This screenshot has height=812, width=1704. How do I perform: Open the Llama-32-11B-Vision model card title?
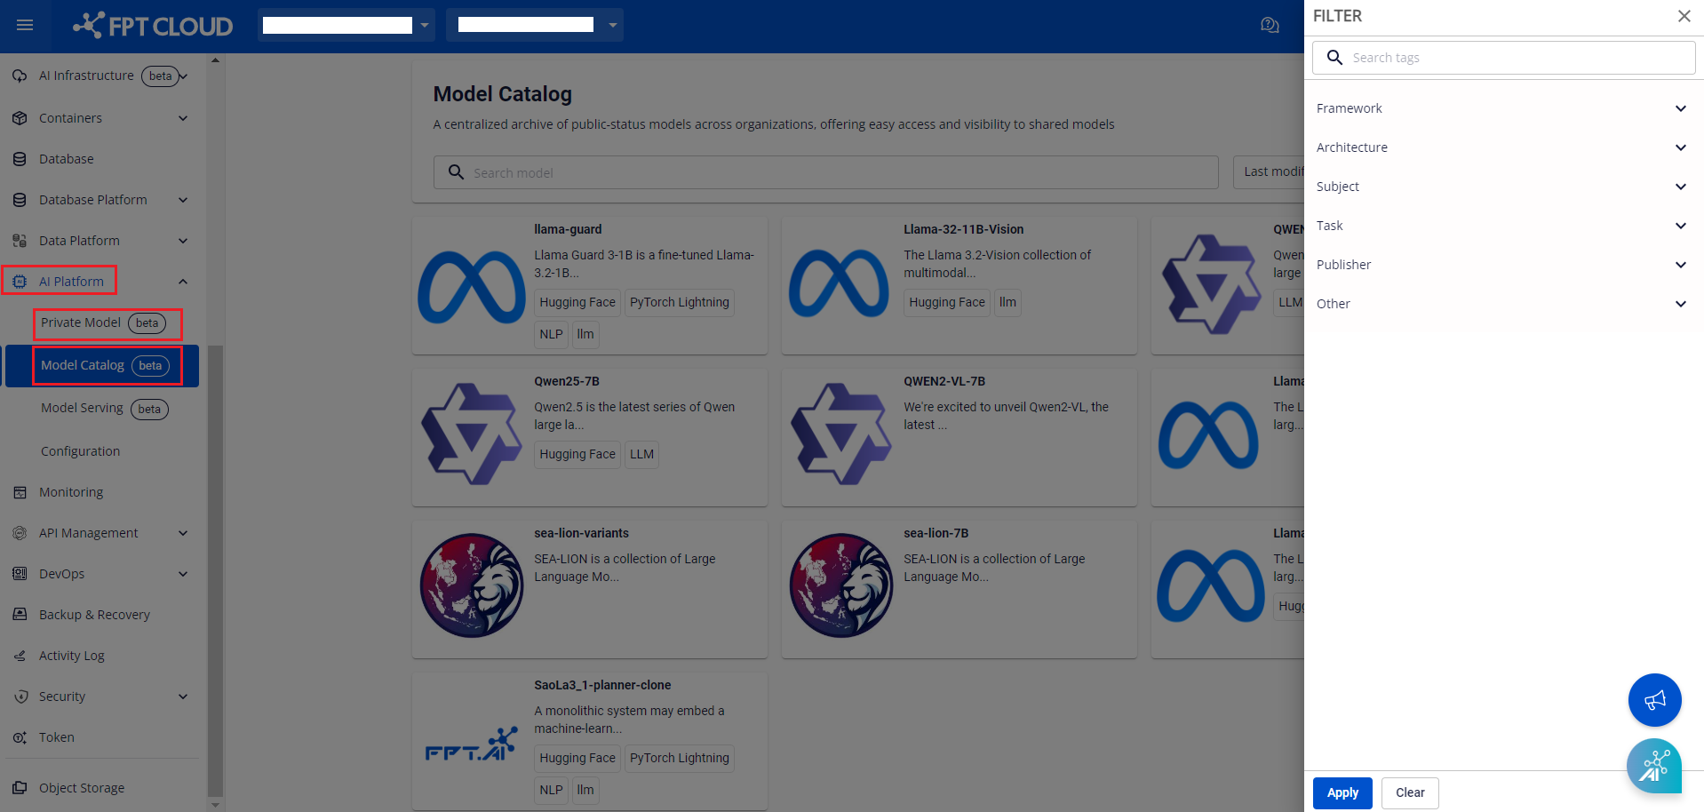coord(964,229)
